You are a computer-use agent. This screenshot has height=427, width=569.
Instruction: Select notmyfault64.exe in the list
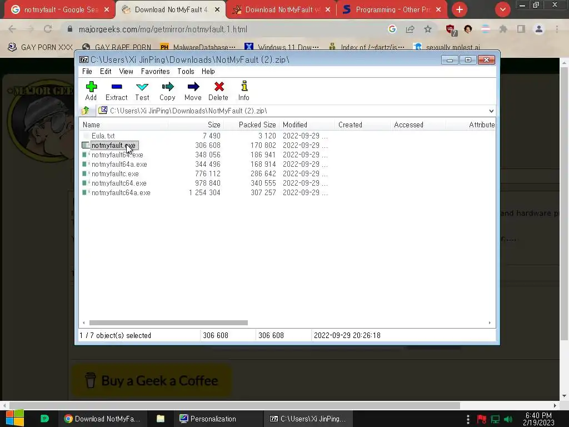pyautogui.click(x=117, y=155)
